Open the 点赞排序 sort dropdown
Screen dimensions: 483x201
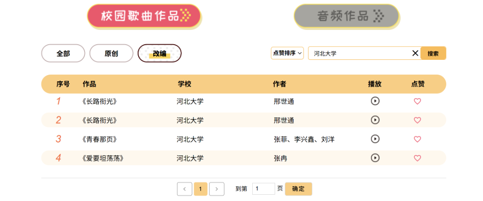point(287,53)
